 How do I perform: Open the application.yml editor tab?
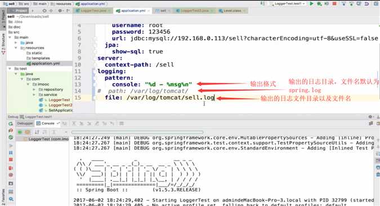click(132, 11)
